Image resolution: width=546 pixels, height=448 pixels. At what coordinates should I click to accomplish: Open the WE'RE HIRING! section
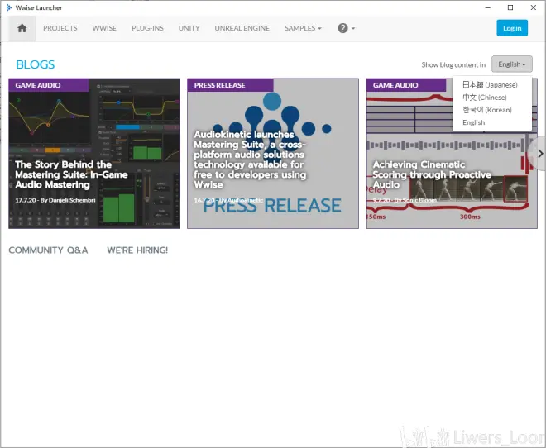[x=137, y=250]
